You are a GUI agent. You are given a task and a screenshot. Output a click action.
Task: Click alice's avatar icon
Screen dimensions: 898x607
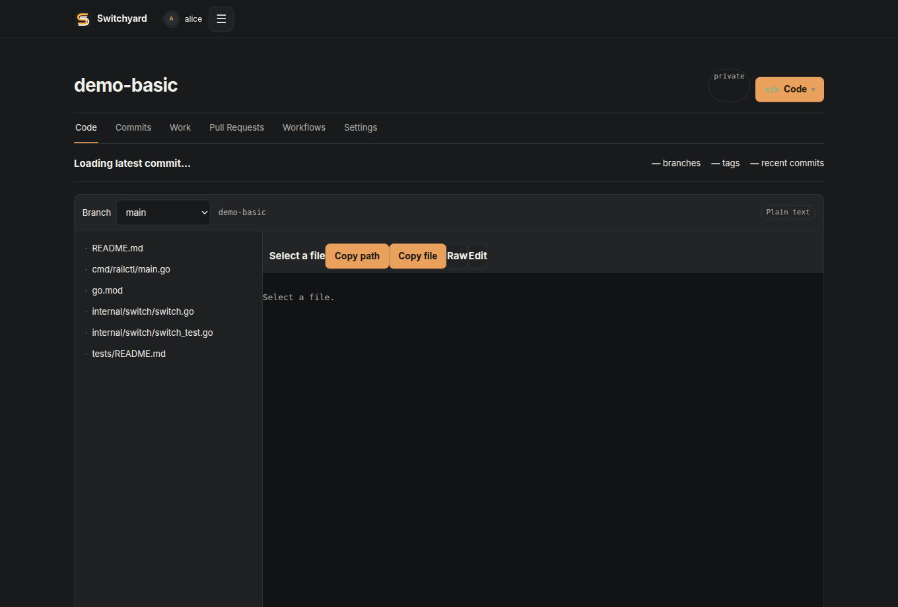click(172, 19)
